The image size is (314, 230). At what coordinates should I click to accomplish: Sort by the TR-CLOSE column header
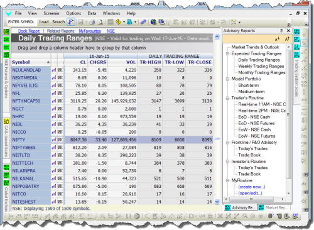pyautogui.click(x=200, y=62)
